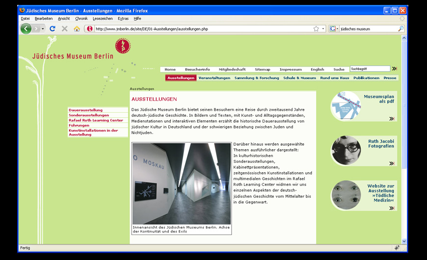Viewport: 427px width, 260px height.
Task: Click the Ausstellungen breadcrumb text
Action: (x=142, y=89)
